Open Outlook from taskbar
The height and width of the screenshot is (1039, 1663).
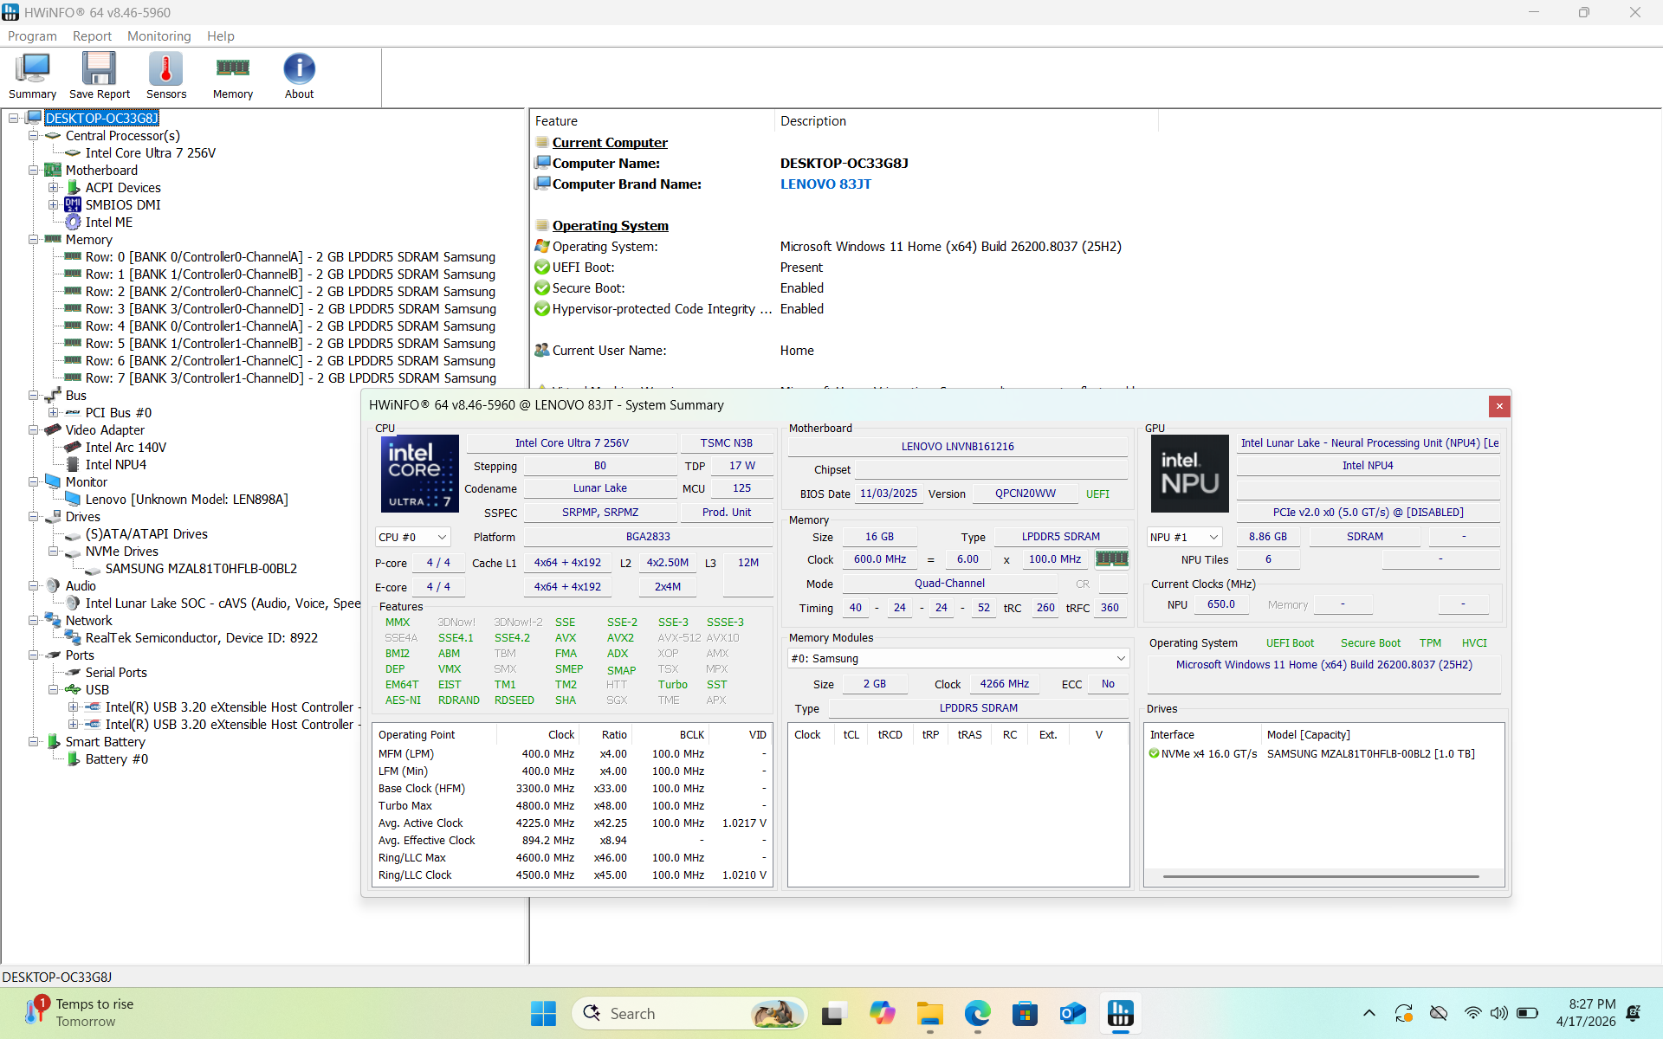pyautogui.click(x=1073, y=1013)
